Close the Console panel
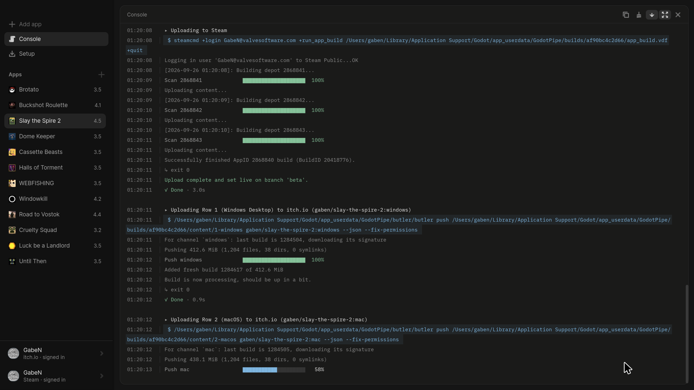Viewport: 694px width, 390px height. [x=678, y=15]
